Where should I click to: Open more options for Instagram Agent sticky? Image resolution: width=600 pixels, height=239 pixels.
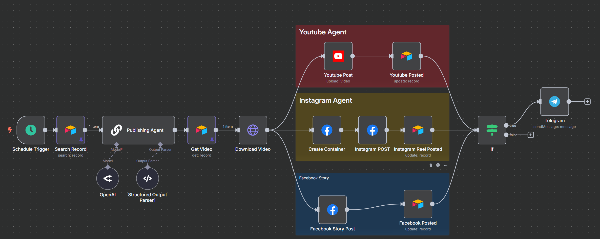click(x=445, y=165)
